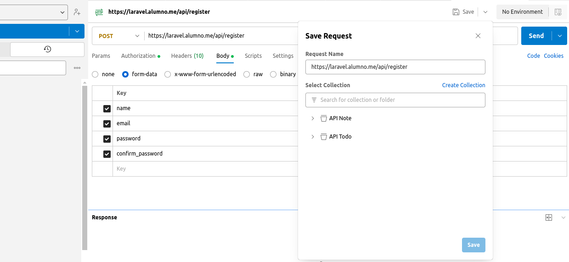Switch to the Headers tab
The width and height of the screenshot is (569, 262).
pyautogui.click(x=187, y=56)
